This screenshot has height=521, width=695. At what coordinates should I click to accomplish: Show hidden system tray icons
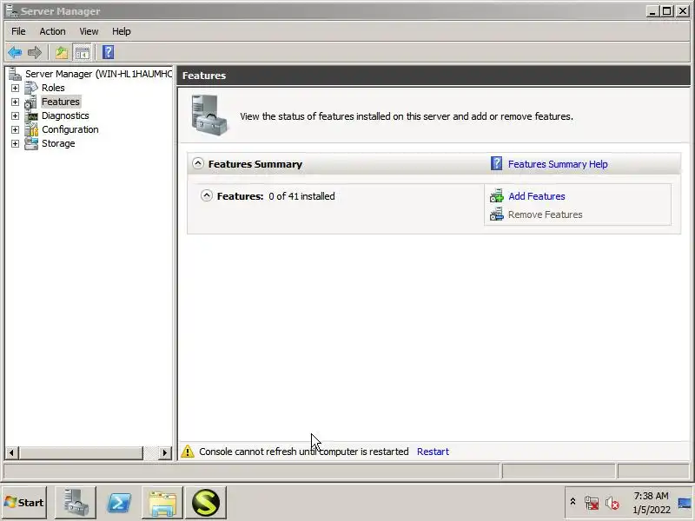point(573,502)
